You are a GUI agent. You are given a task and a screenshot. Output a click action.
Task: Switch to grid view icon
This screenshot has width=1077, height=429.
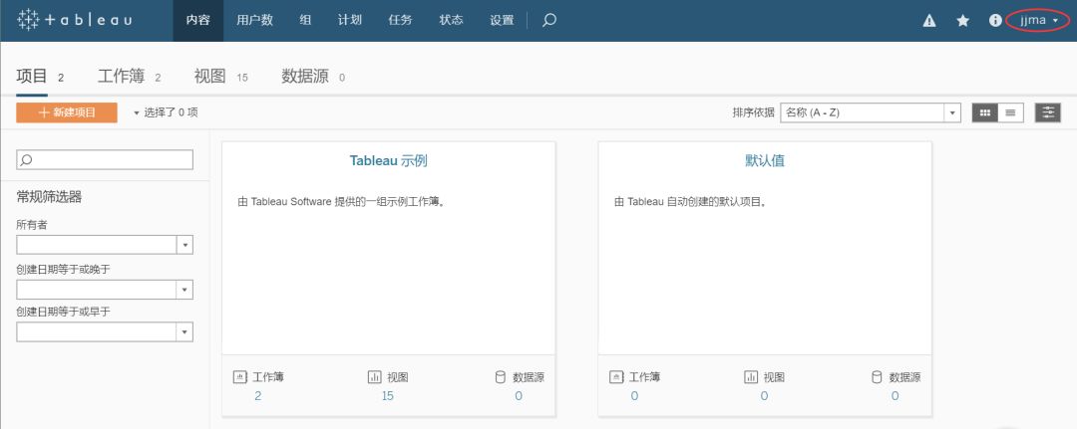(x=985, y=113)
